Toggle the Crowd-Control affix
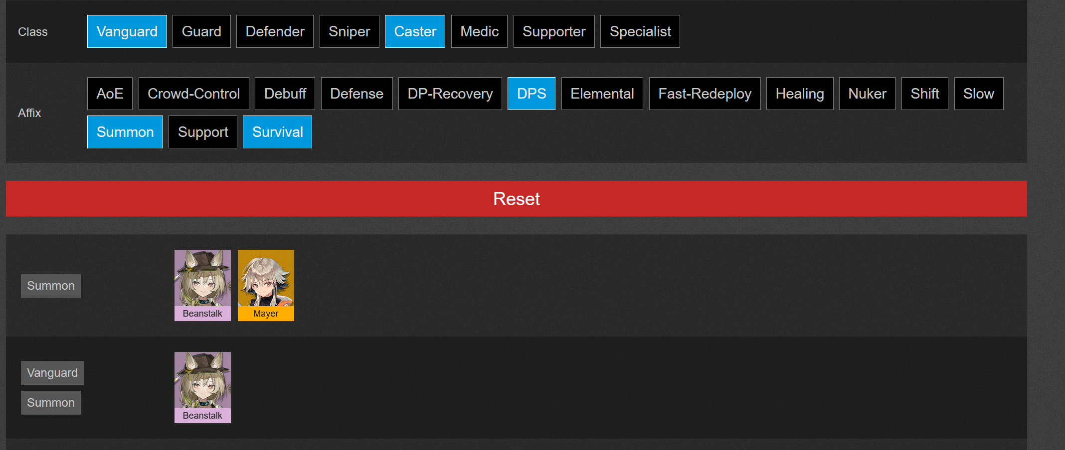 click(x=193, y=94)
